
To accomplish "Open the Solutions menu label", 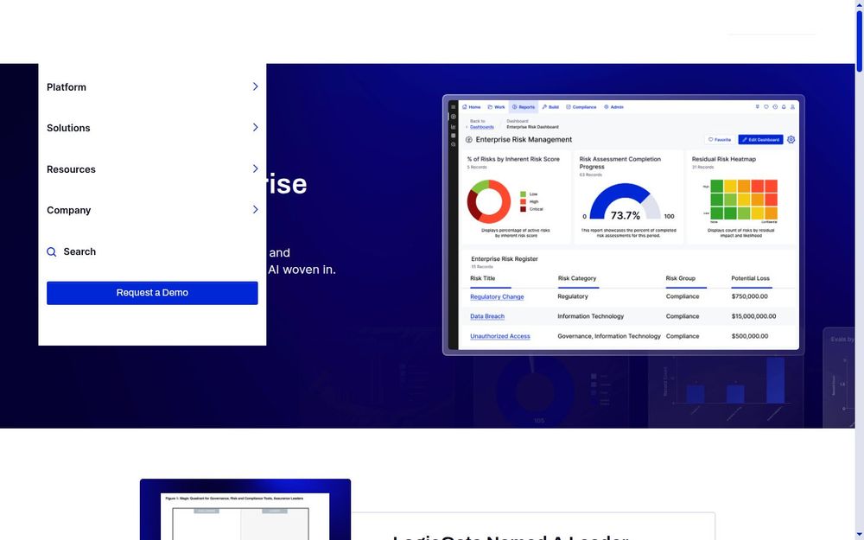I will pyautogui.click(x=68, y=128).
